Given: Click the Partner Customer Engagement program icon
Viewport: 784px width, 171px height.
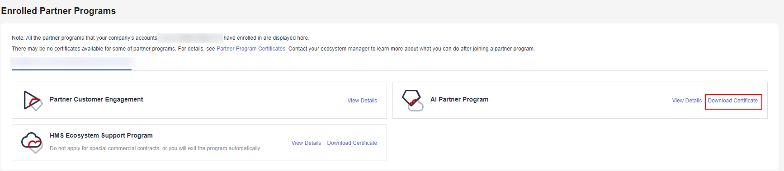Looking at the screenshot, I should pyautogui.click(x=33, y=100).
